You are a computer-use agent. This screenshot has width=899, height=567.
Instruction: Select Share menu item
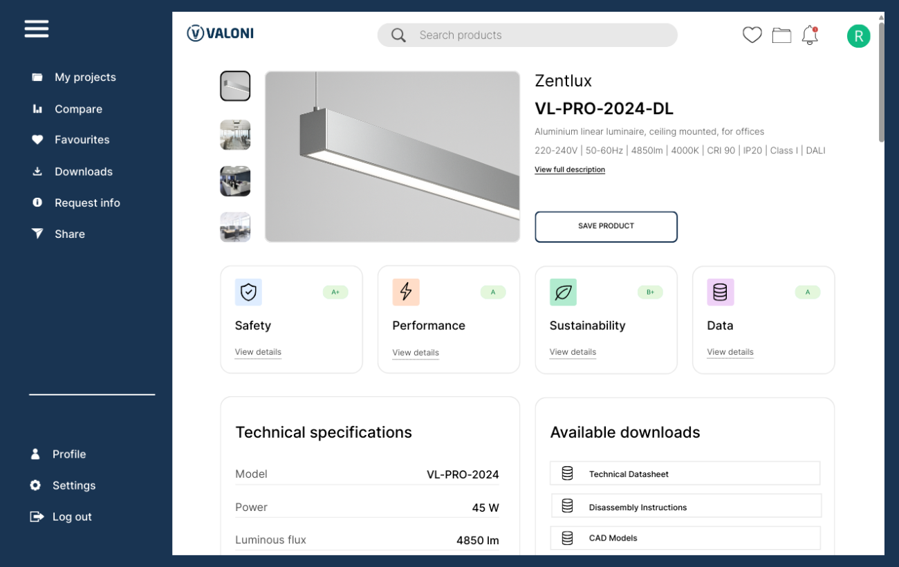pos(70,234)
